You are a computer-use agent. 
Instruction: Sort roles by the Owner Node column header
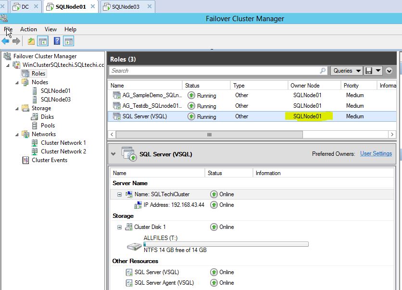314,86
